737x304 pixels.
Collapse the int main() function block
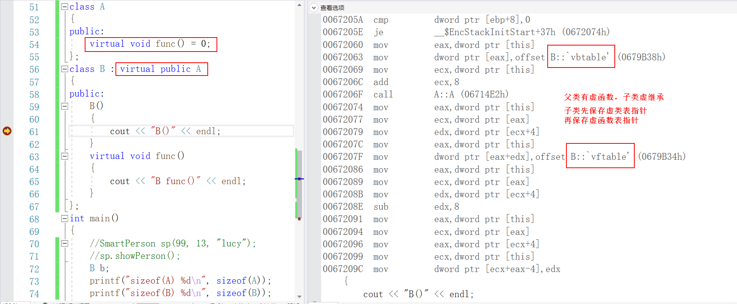point(64,219)
